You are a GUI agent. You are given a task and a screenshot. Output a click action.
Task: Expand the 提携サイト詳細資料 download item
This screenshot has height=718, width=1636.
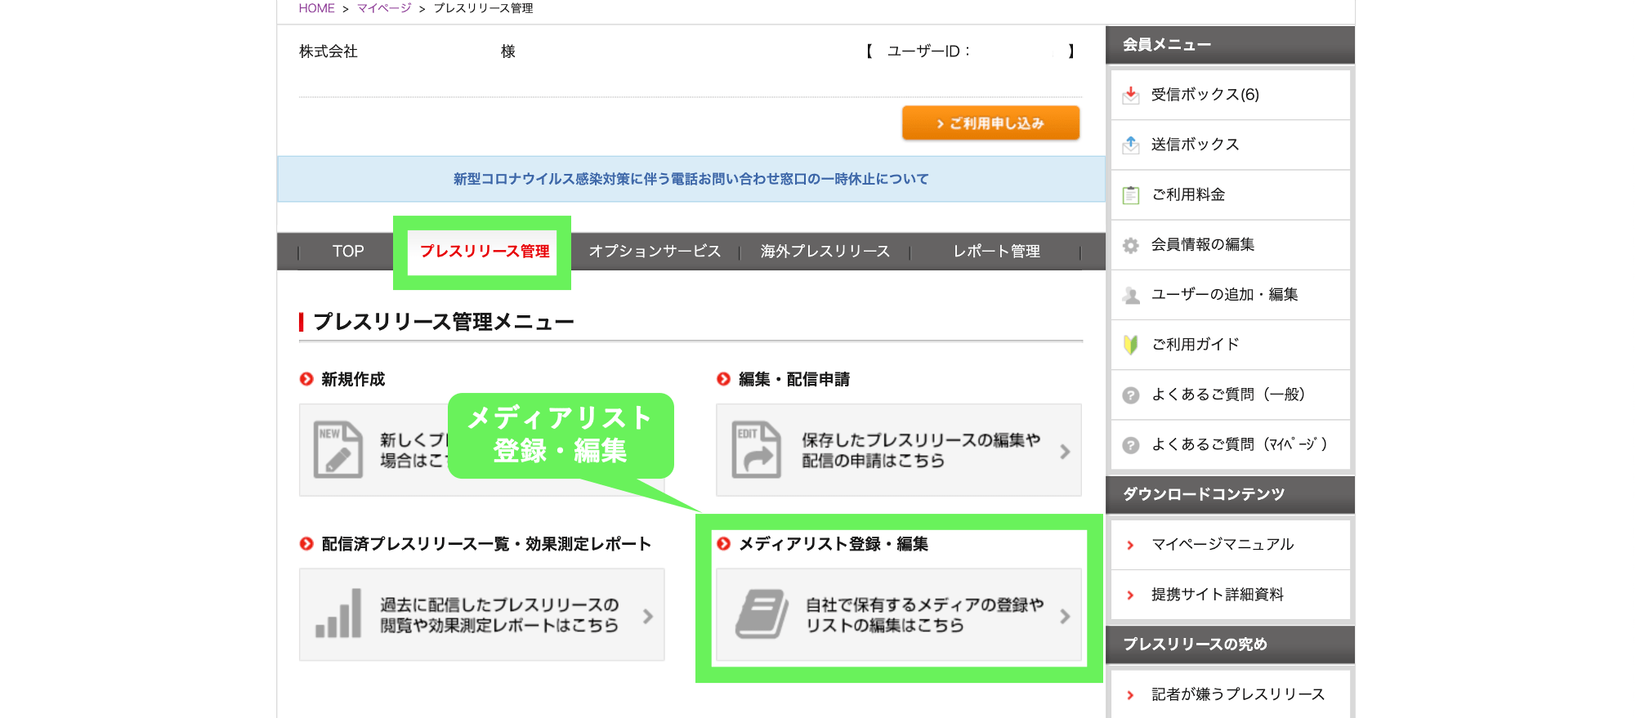[x=1217, y=595]
